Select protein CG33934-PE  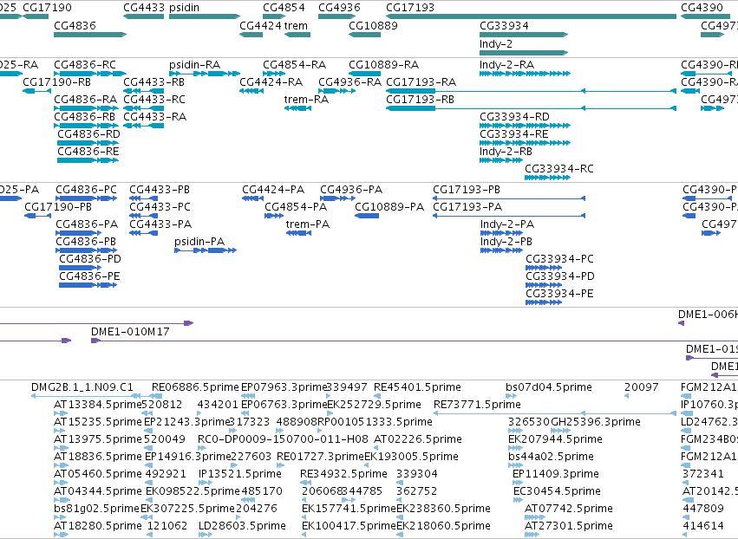[544, 303]
